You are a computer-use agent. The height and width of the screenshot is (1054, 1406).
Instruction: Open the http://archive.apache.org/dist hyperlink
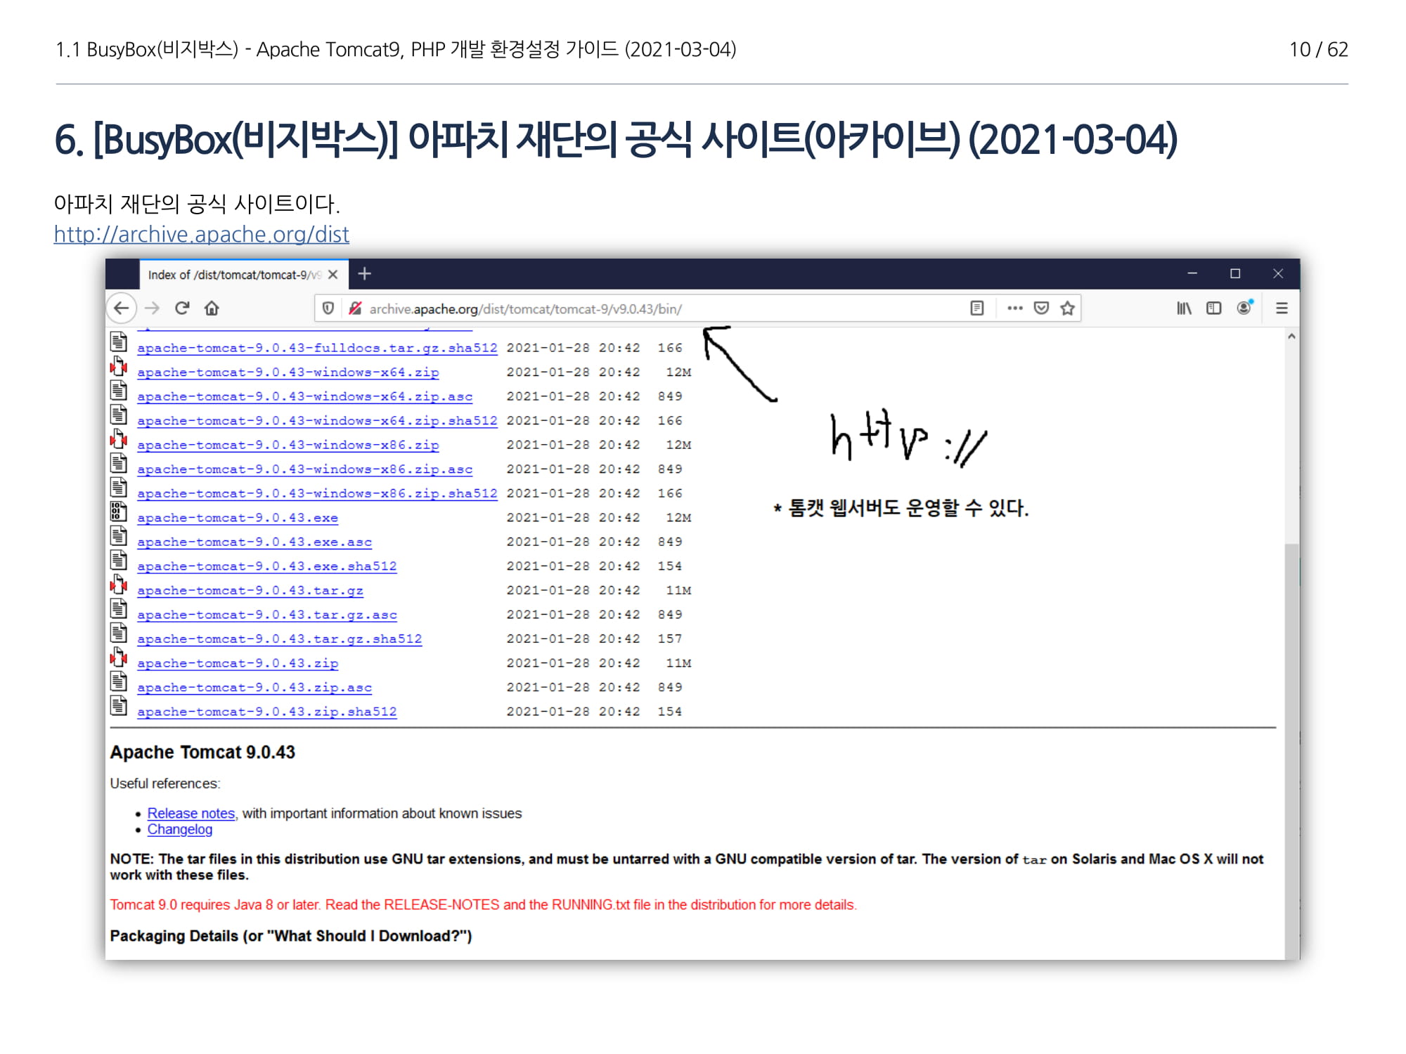(x=201, y=234)
